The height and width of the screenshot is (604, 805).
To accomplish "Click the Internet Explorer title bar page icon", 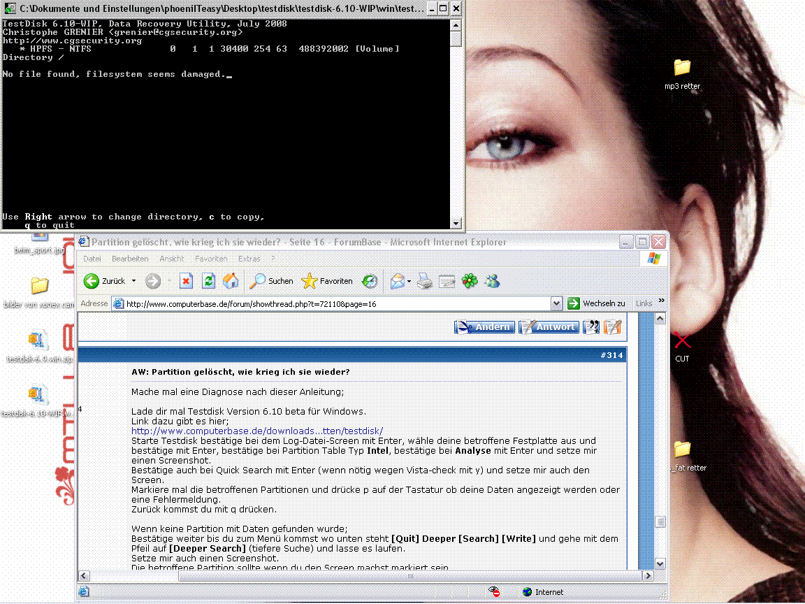I will click(x=84, y=241).
